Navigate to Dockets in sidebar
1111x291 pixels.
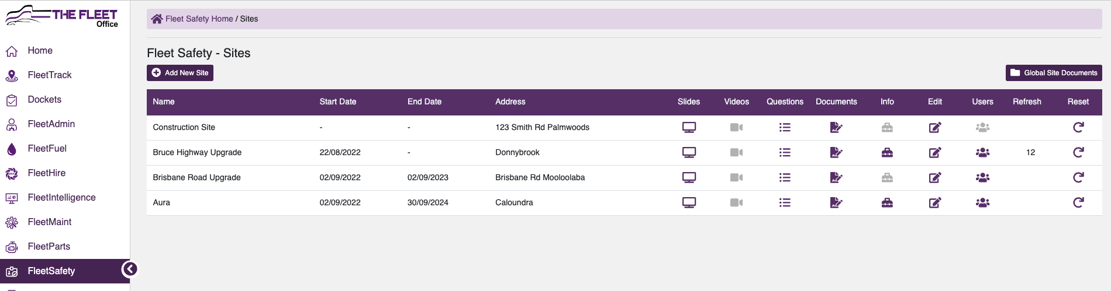[x=44, y=100]
